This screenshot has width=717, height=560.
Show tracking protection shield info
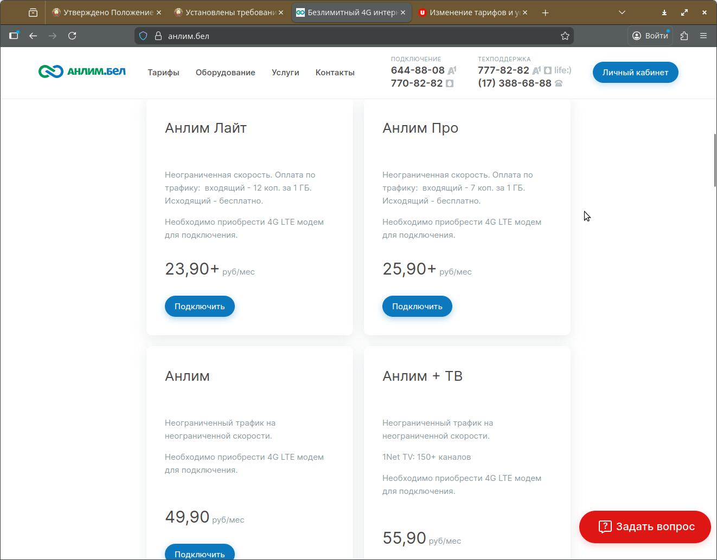pos(143,36)
